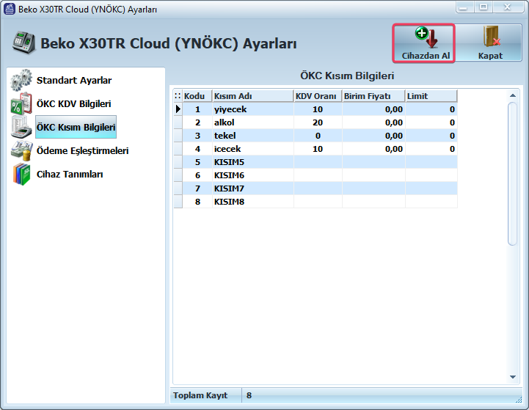The height and width of the screenshot is (410, 529).
Task: Click the alkol KDV rate cell
Action: pos(317,122)
